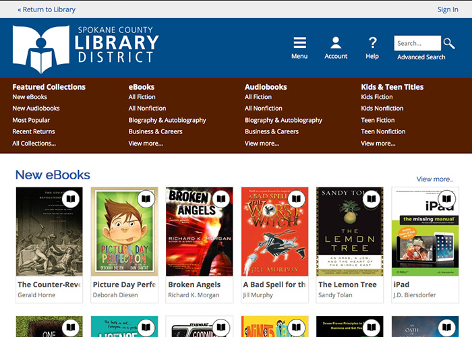Click A Bad Spell for th title text
Screen dimensions: 472x337
(274, 284)
